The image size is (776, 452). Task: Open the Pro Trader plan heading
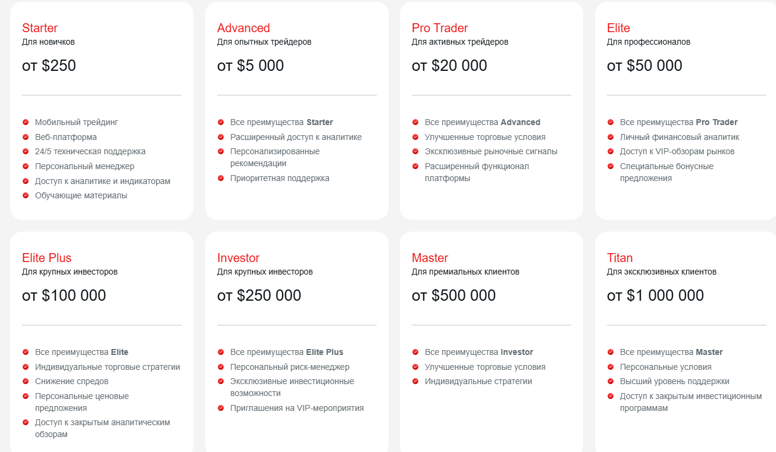440,28
